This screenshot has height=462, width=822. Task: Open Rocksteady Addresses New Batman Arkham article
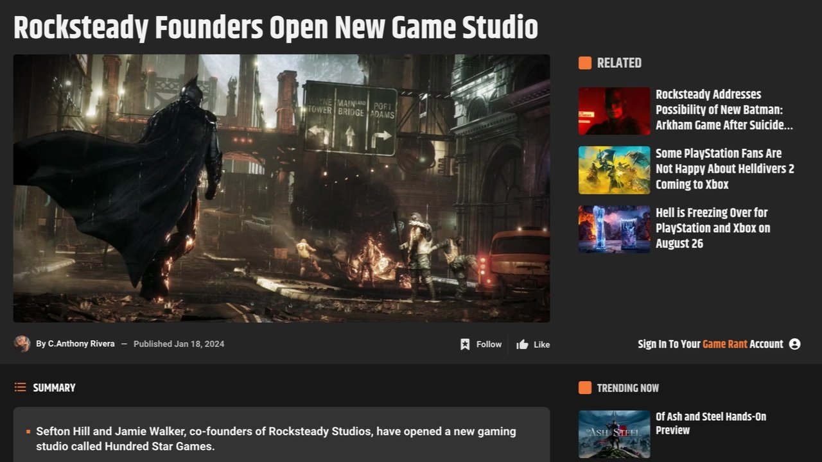[x=724, y=110]
